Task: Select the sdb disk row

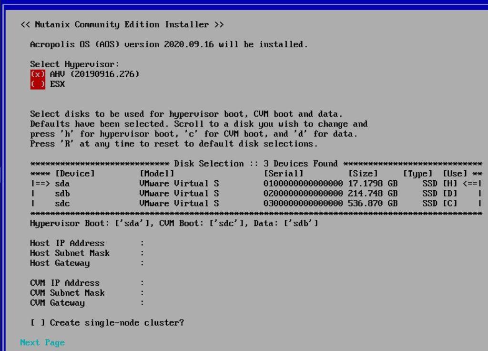Action: coord(256,194)
